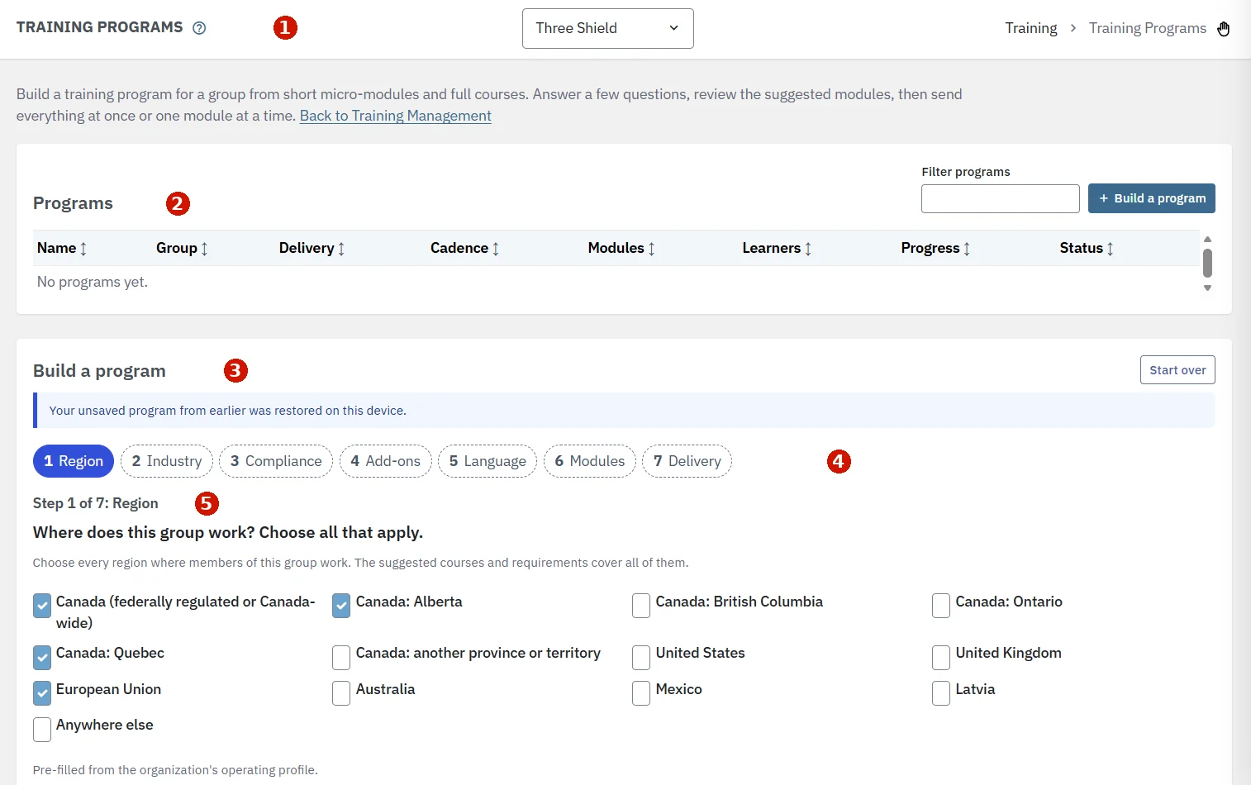Screen dimensions: 1251x785
Task: Open the Three Shield organization dropdown
Action: [608, 29]
